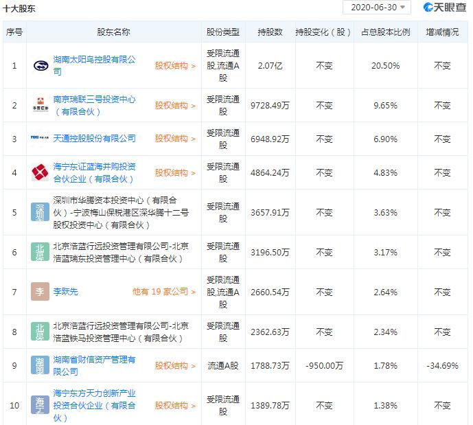Click the 流通A股 share type cell
Image resolution: width=473 pixels, height=425 pixels.
click(223, 366)
